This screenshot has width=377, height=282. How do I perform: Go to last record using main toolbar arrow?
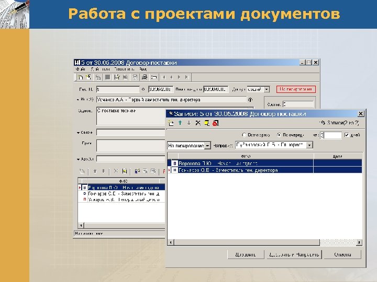click(x=187, y=77)
